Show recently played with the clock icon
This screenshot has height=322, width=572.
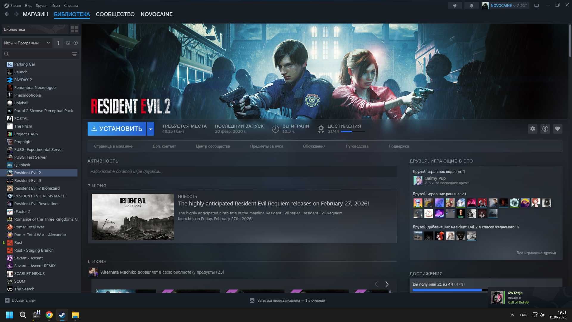point(68,43)
